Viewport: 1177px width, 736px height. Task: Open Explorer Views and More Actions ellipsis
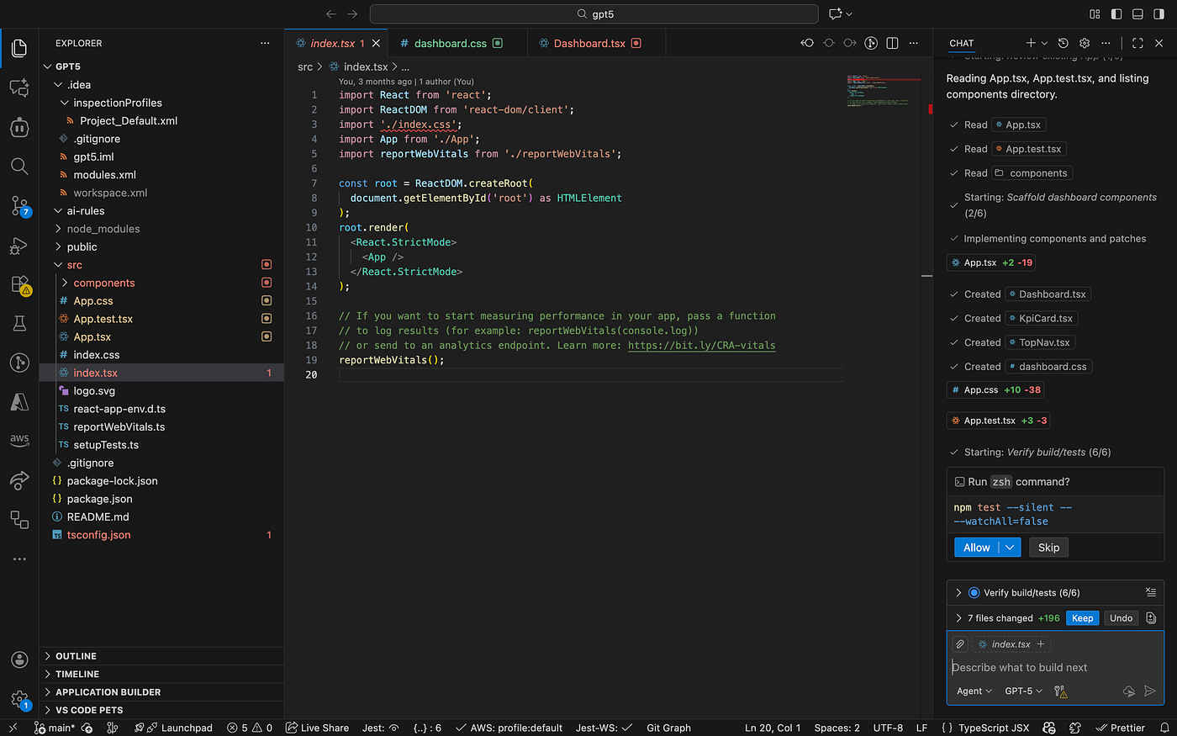(x=265, y=43)
